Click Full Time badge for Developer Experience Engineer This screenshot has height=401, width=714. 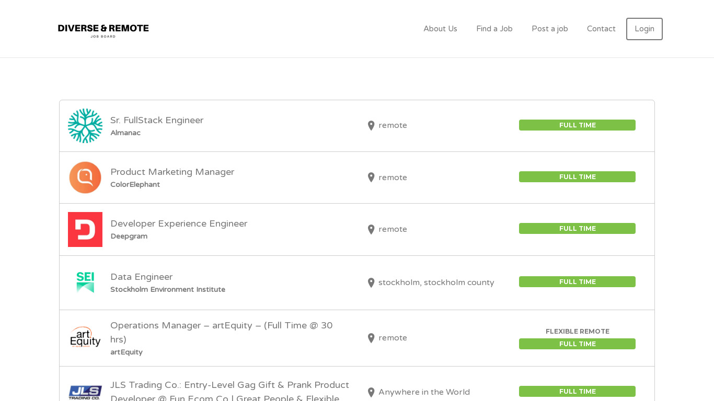click(x=577, y=229)
